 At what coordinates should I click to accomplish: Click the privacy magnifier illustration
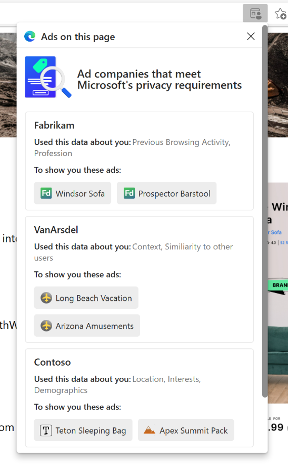[x=48, y=77]
